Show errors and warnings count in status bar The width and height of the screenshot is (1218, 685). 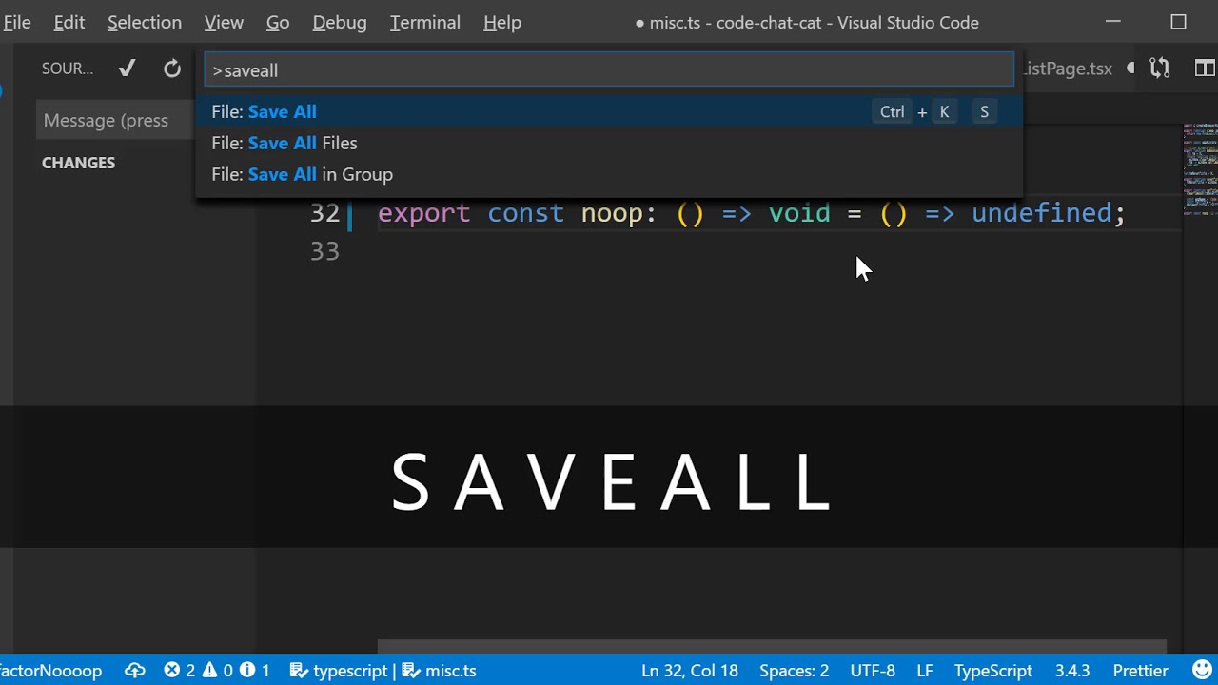(x=217, y=671)
